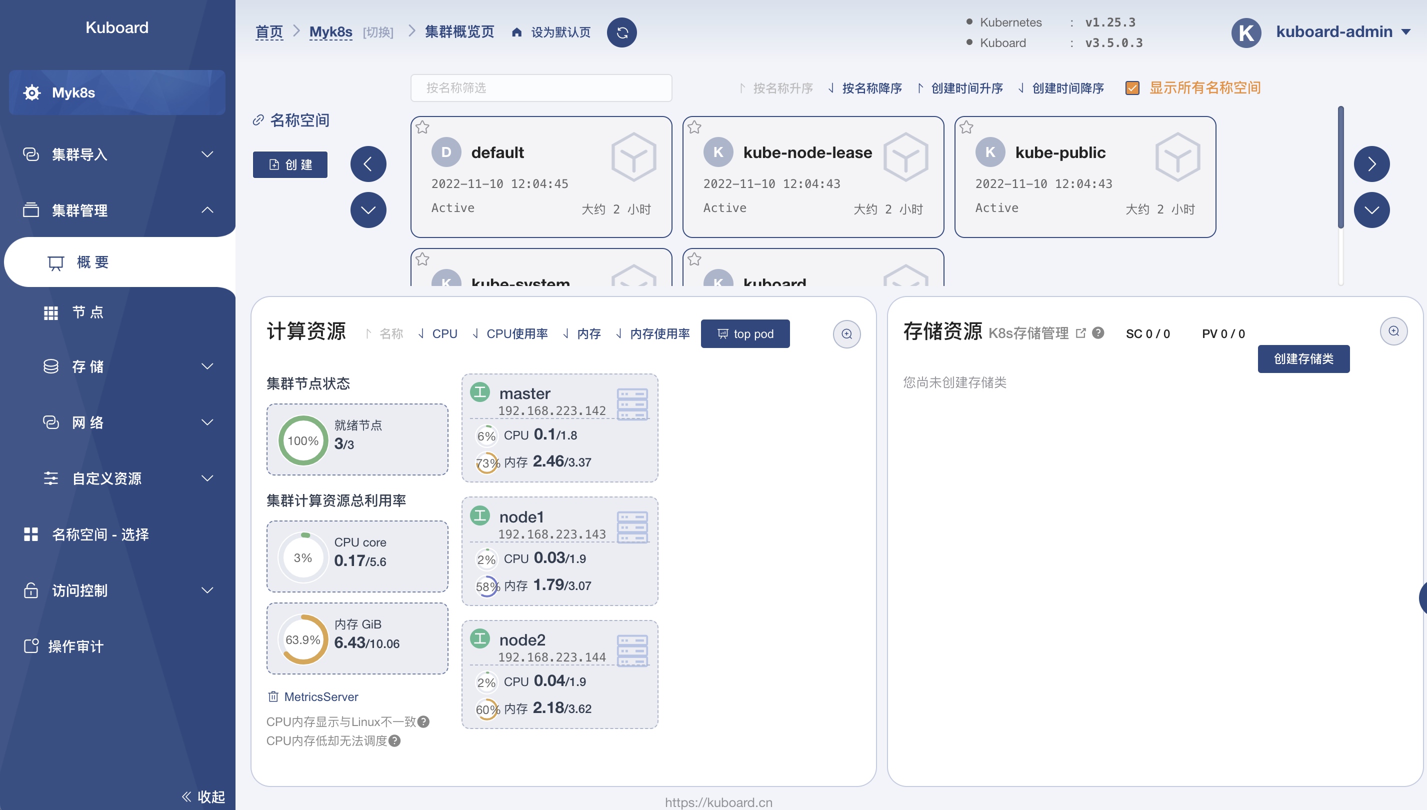Click help icon next to CPU内存低却无法调度
The width and height of the screenshot is (1427, 810).
(394, 740)
